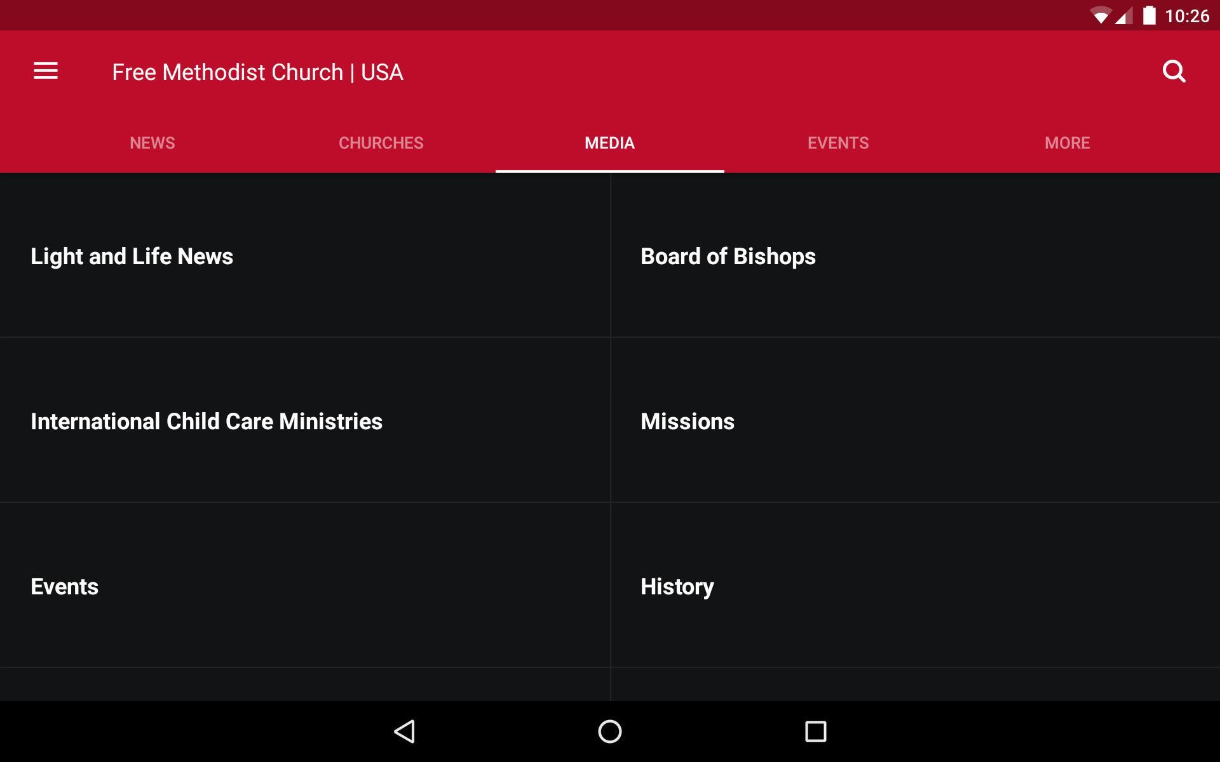Open the Events media category
Viewport: 1220px width, 762px height.
[x=305, y=585]
